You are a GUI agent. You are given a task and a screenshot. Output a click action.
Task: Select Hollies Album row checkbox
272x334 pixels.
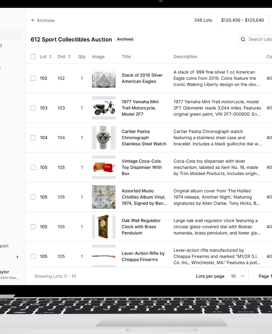tap(33, 197)
